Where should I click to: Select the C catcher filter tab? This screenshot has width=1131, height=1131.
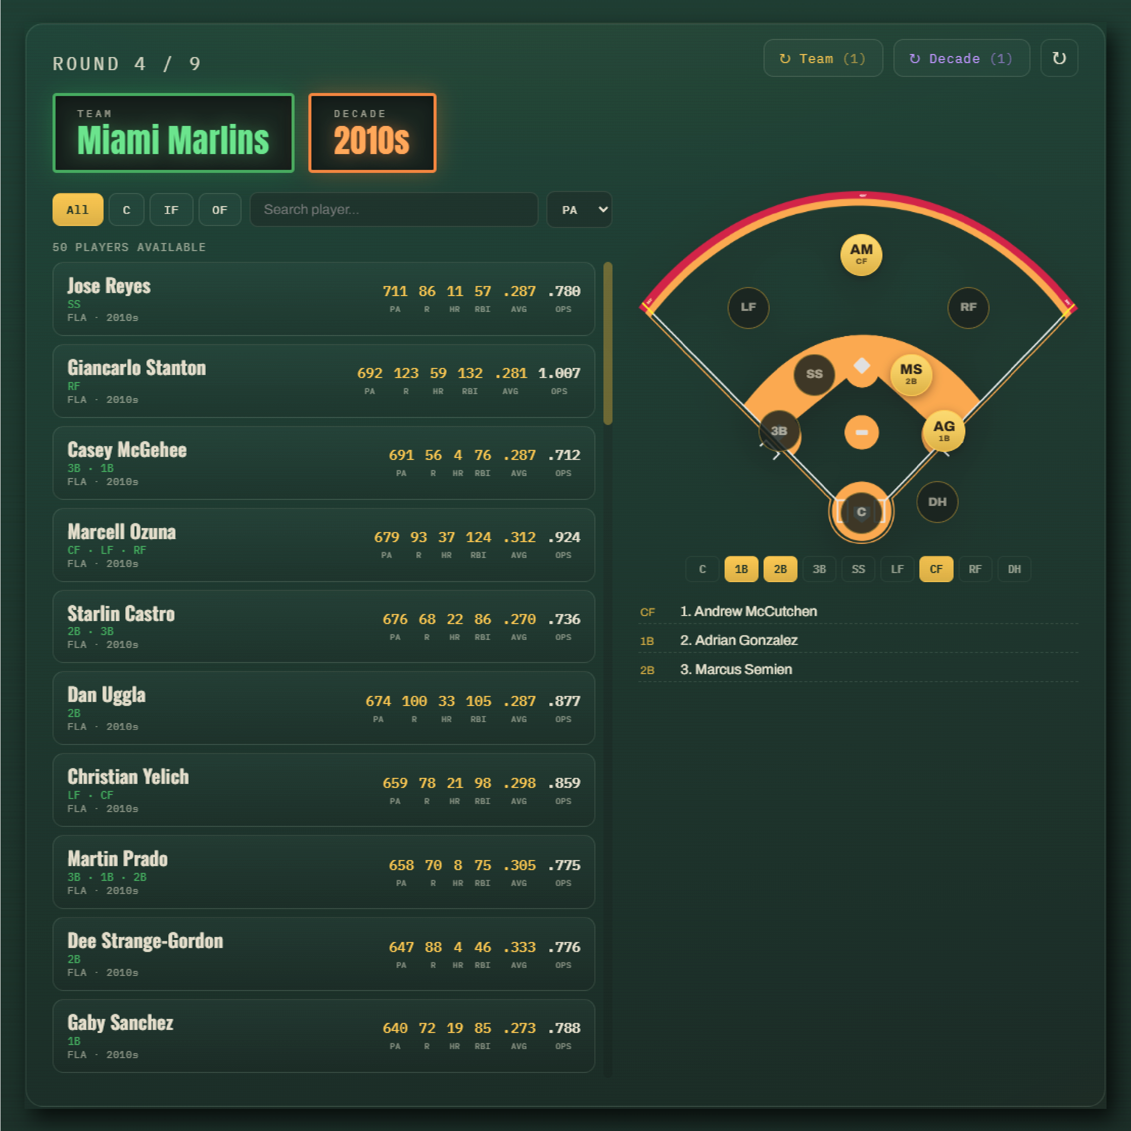pyautogui.click(x=126, y=210)
